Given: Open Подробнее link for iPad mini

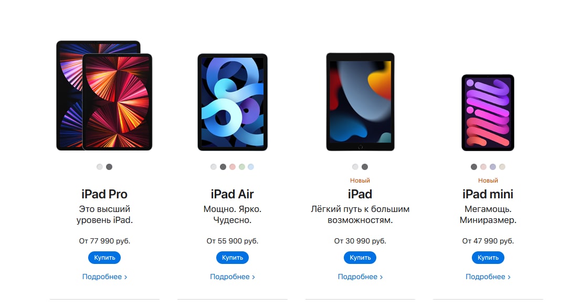Looking at the screenshot, I should (488, 277).
